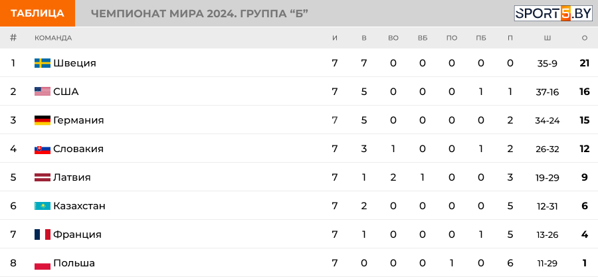
Task: Open the Швеция team name
Action: 74,63
